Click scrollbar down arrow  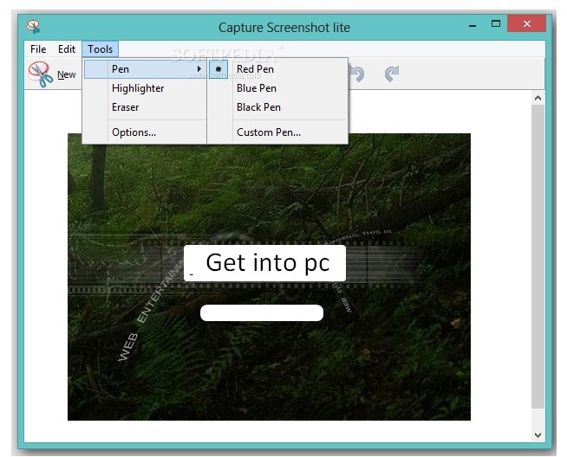[x=538, y=435]
